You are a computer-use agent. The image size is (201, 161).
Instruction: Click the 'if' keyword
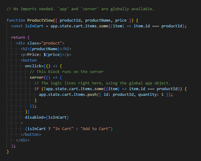click(x=36, y=89)
